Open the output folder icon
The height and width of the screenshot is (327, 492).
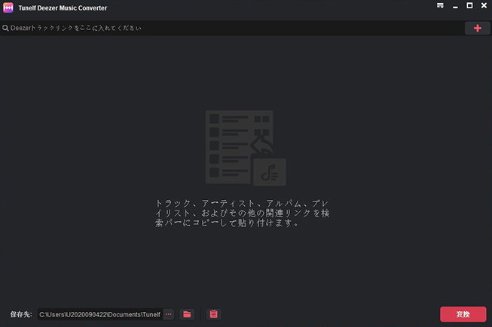pos(187,314)
